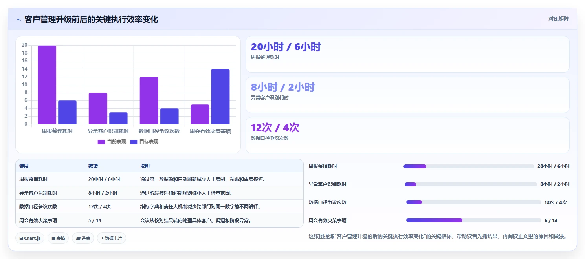
Task: Click table value 12次 / 4次
Action: pos(99,207)
